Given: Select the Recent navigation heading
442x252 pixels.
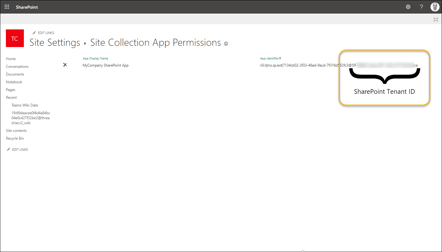Looking at the screenshot, I should [11, 98].
